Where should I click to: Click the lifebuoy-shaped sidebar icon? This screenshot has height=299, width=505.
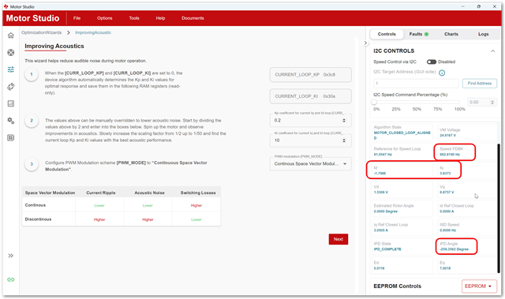[11, 52]
